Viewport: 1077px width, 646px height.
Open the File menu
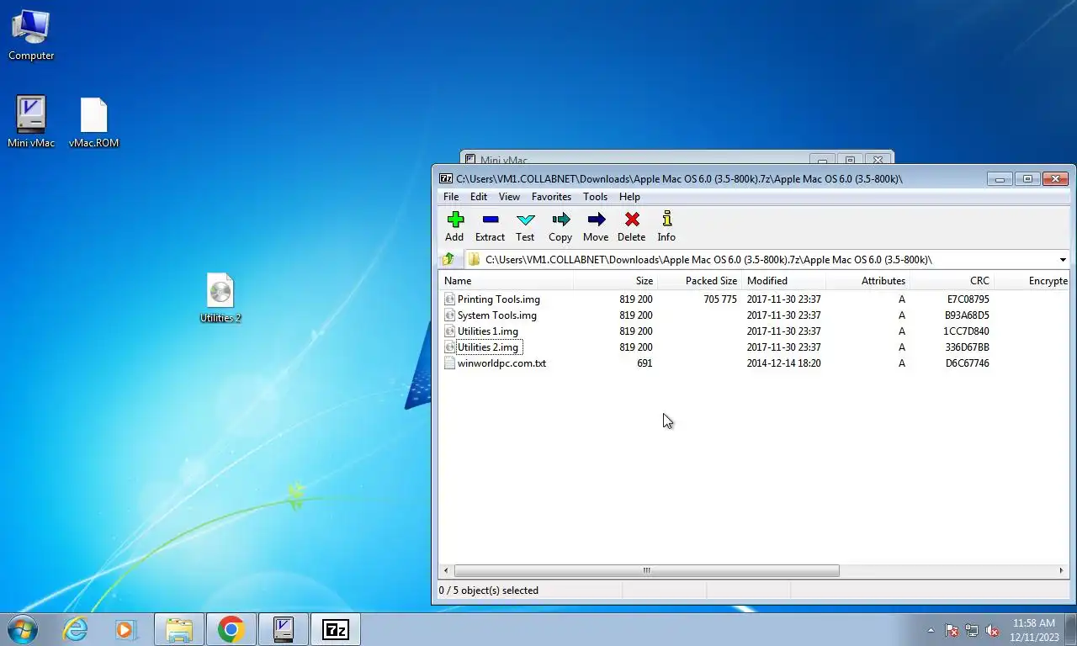point(451,197)
